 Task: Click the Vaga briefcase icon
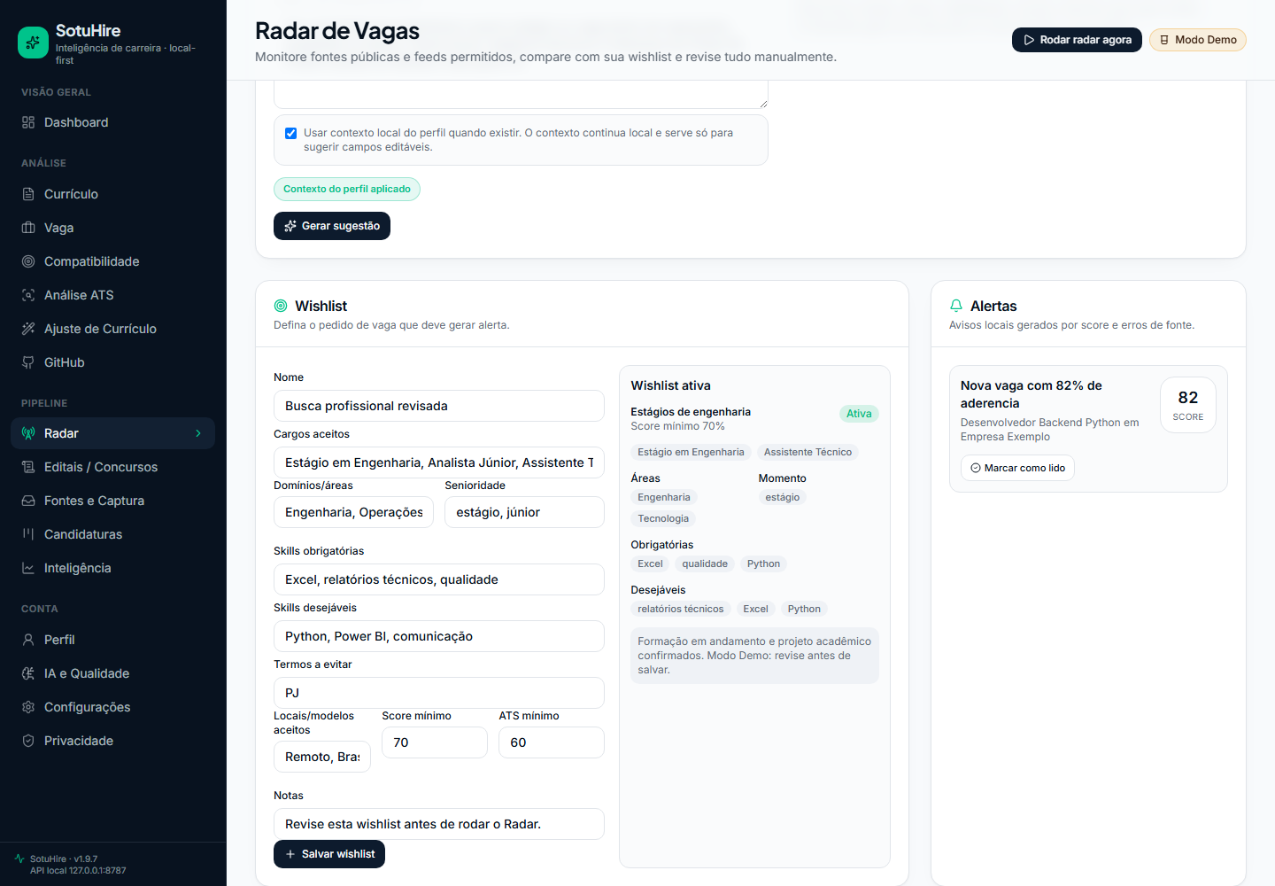point(28,228)
